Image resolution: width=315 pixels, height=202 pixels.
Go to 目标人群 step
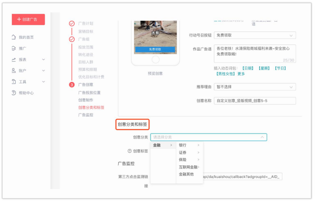point(86,62)
